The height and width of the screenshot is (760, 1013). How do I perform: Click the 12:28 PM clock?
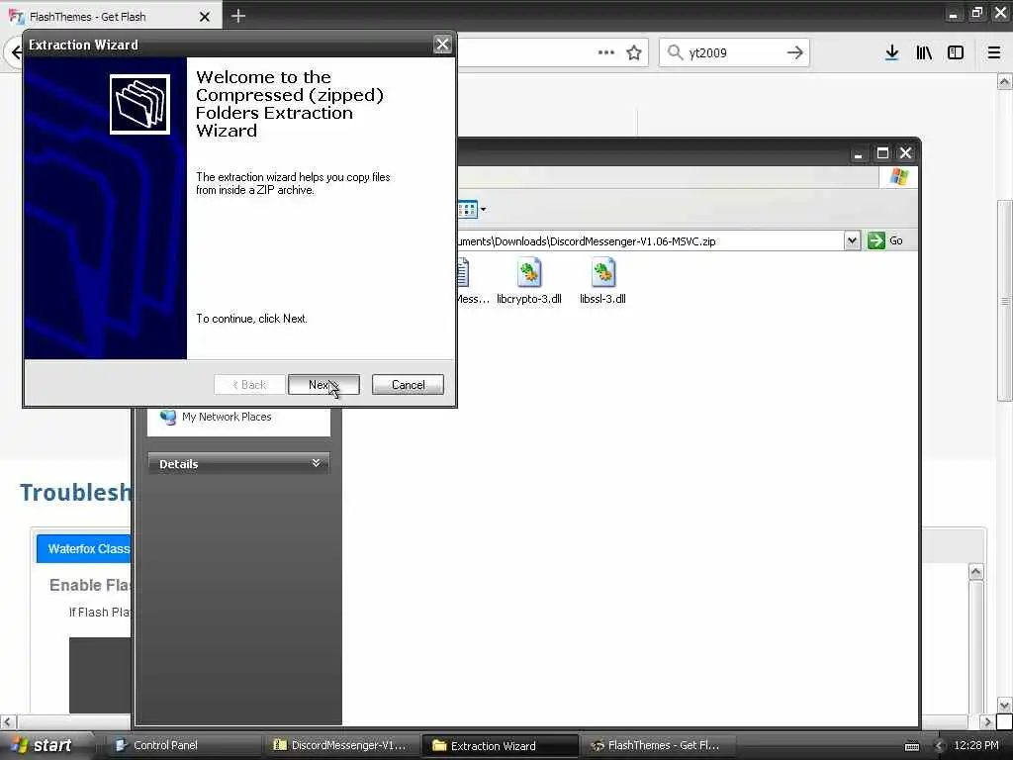[976, 745]
